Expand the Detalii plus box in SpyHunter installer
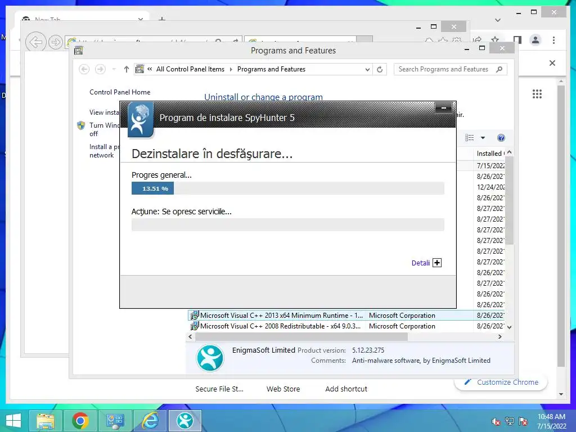The width and height of the screenshot is (576, 432). (436, 263)
